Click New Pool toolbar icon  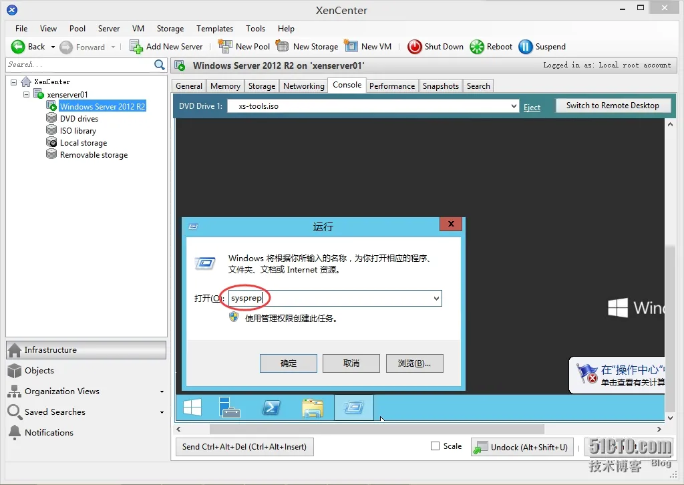225,46
